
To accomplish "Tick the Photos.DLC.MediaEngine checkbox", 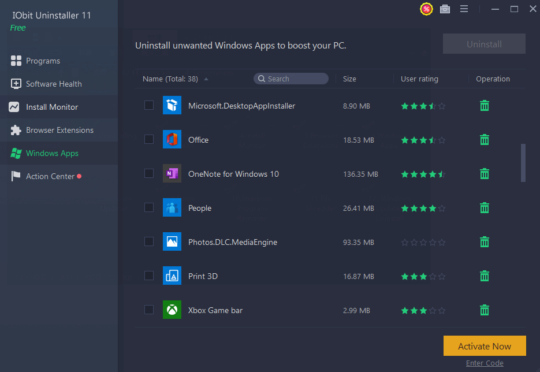I will coord(149,241).
